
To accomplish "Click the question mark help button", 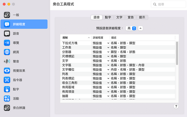I will point(176,106).
